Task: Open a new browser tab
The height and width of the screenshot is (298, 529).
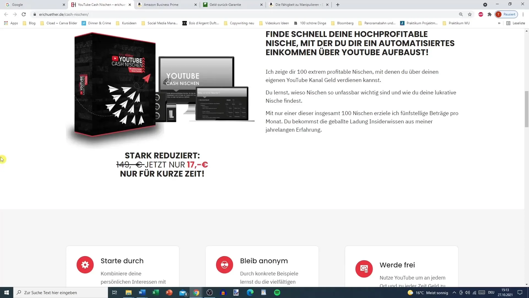Action: tap(338, 5)
